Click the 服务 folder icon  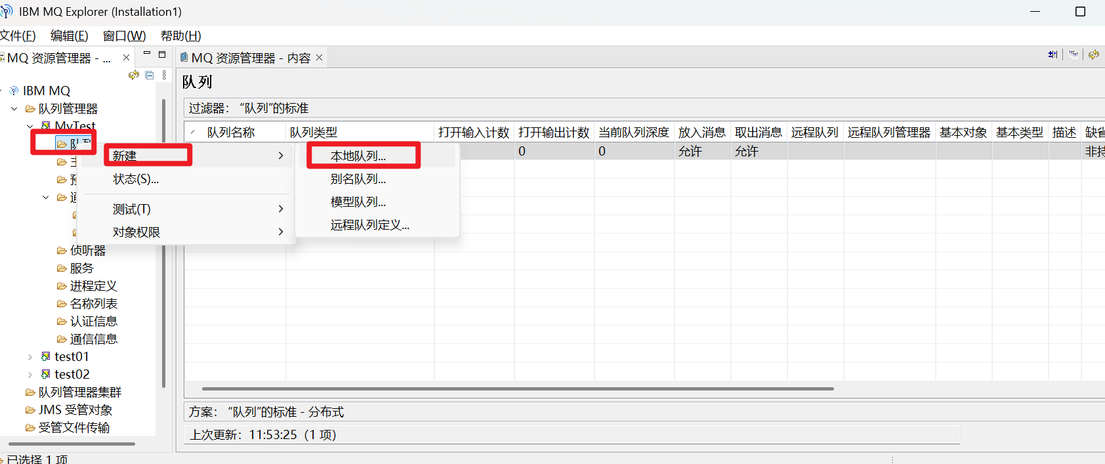click(x=62, y=268)
